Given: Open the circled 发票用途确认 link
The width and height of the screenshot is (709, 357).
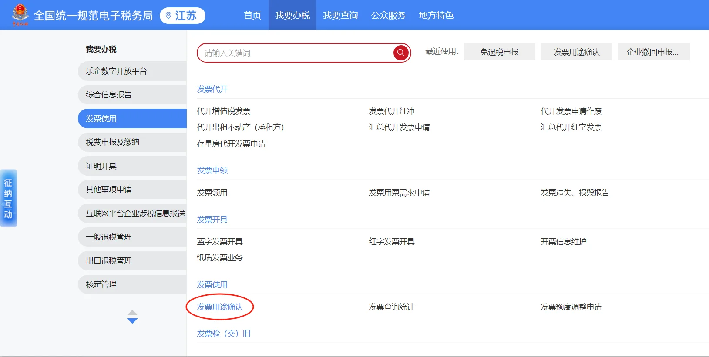Looking at the screenshot, I should click(x=220, y=307).
